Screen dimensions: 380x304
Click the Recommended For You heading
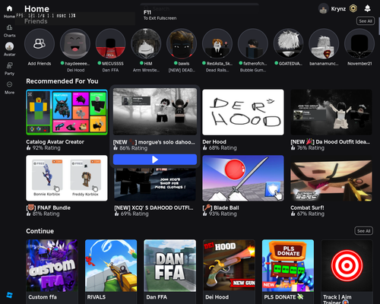tap(62, 81)
